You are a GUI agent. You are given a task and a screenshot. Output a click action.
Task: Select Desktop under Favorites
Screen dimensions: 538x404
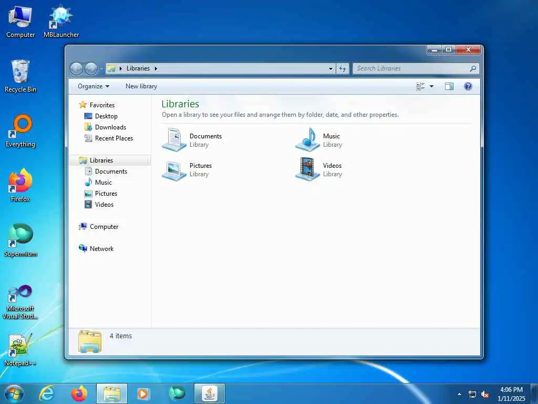(106, 116)
